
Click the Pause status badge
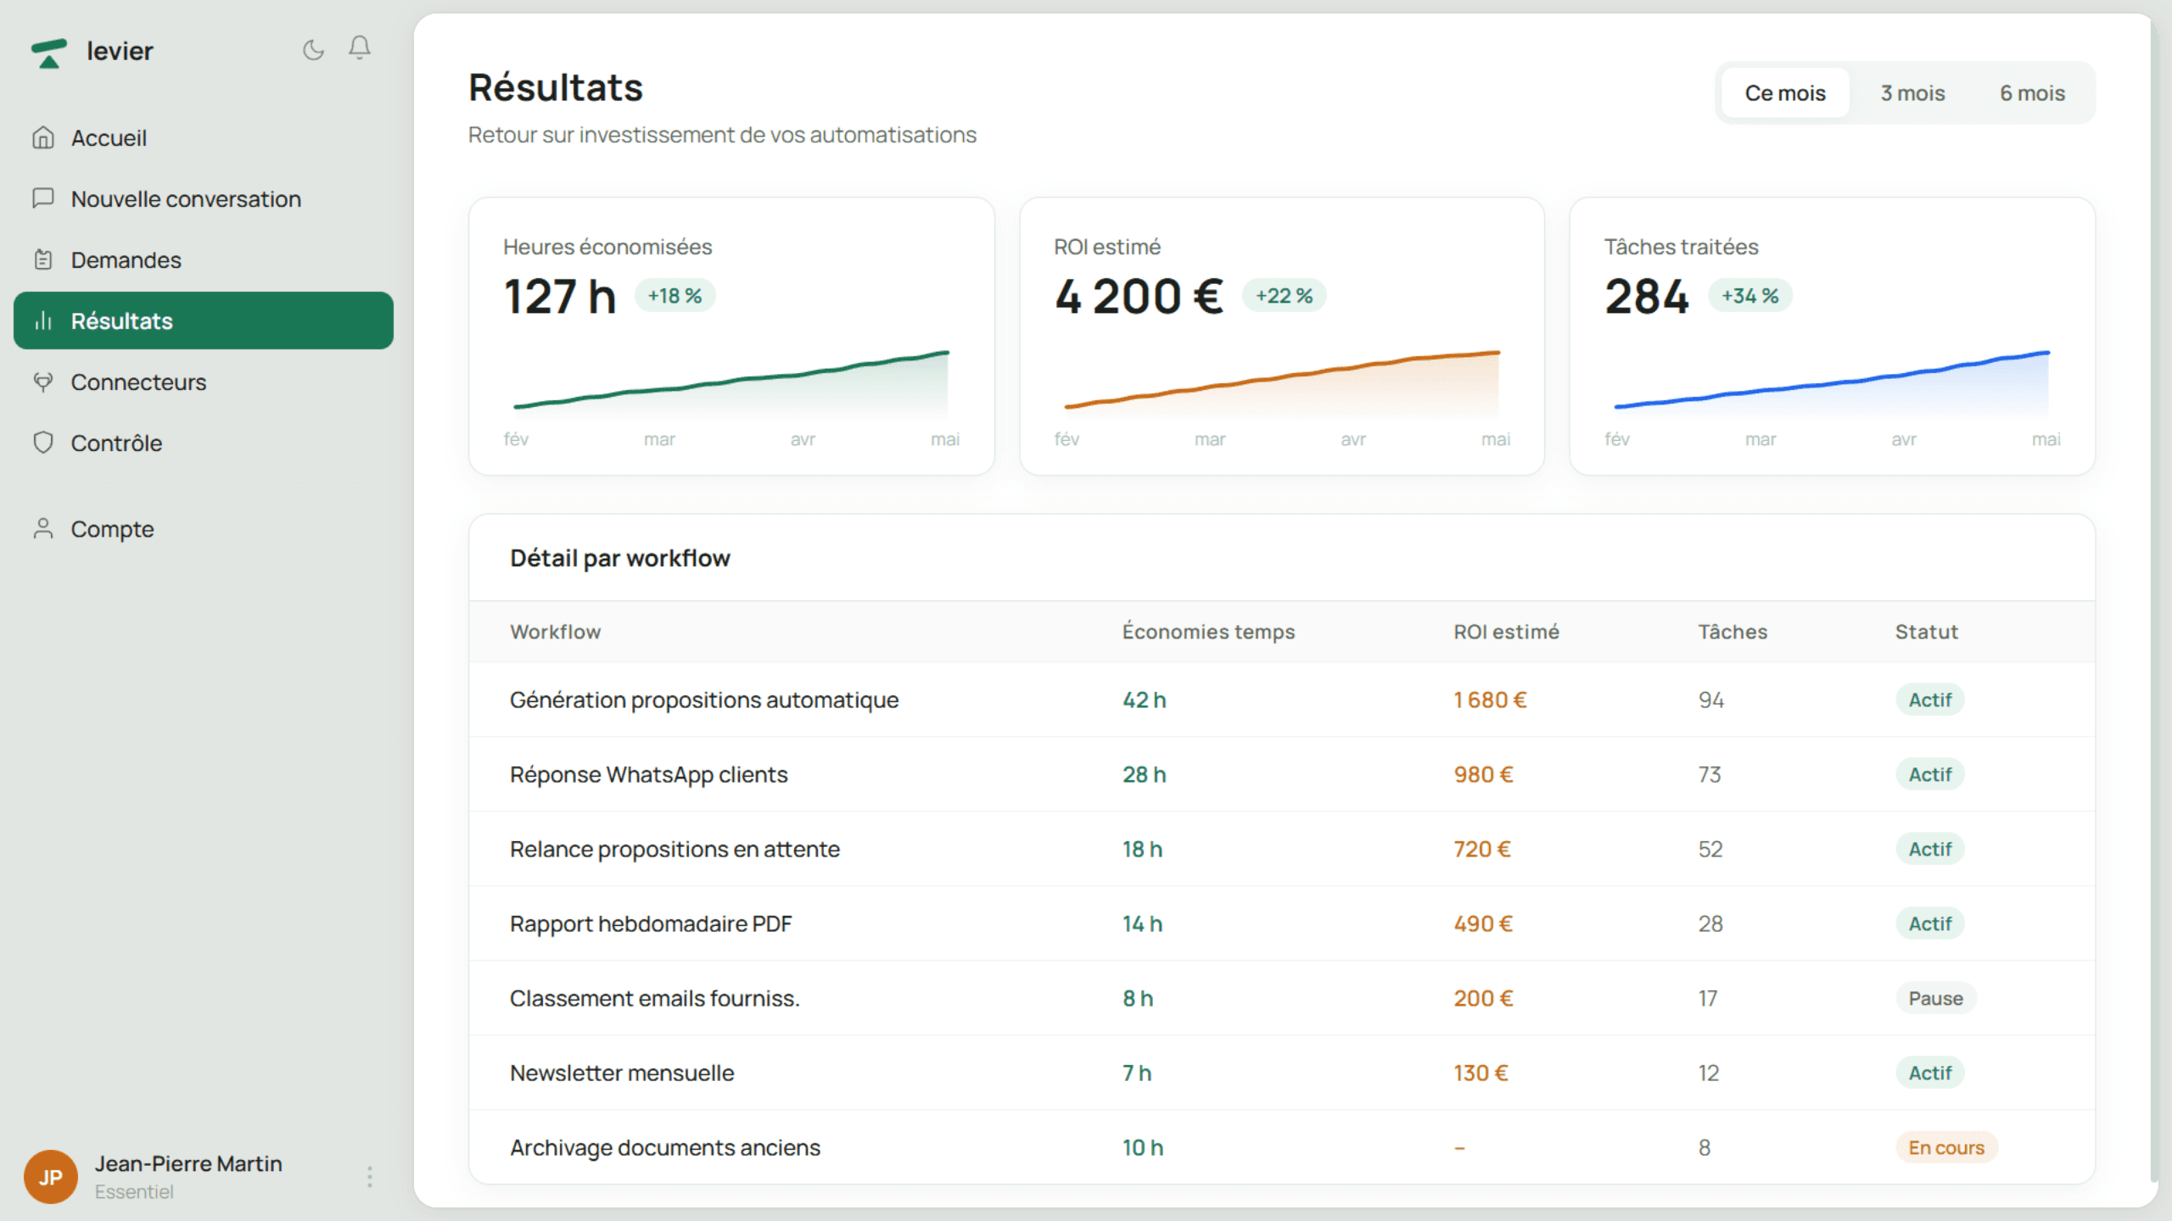coord(1935,998)
